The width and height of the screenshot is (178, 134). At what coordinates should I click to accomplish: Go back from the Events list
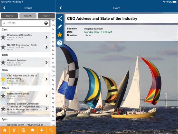click(4, 8)
